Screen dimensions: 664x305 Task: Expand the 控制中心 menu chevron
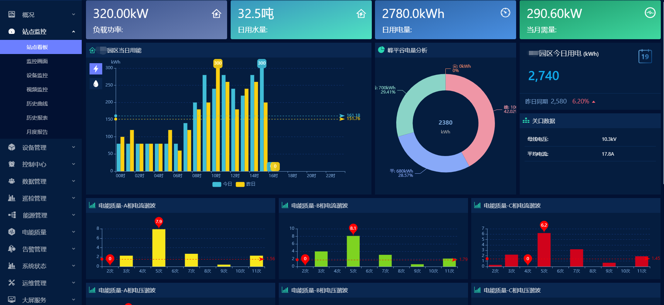74,164
